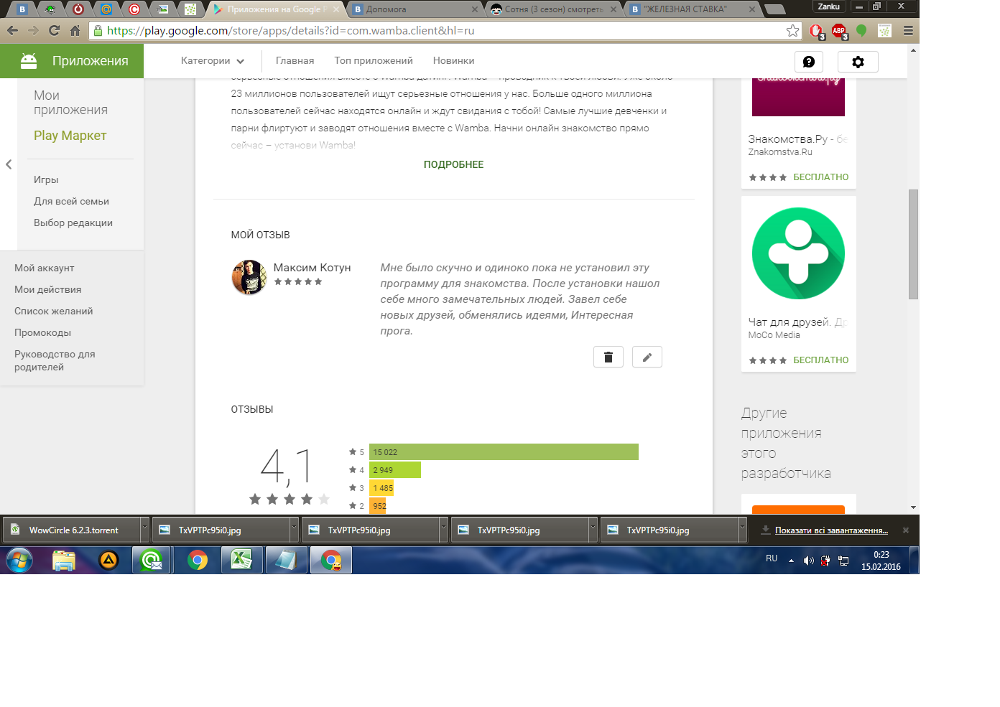Screen dimensions: 1000x707
Task: Click the 5-star rating bar 15 022
Action: pyautogui.click(x=504, y=452)
